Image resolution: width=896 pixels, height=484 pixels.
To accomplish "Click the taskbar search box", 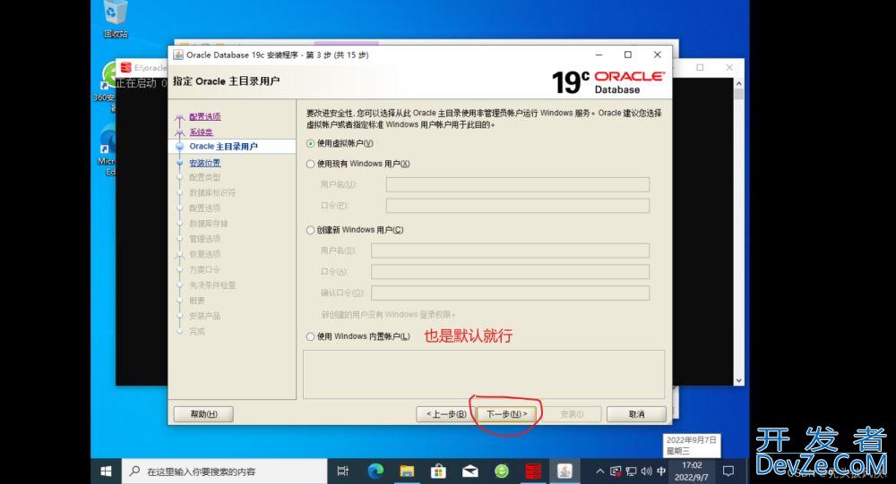I will 225,471.
